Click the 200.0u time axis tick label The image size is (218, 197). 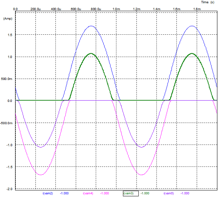35,9
